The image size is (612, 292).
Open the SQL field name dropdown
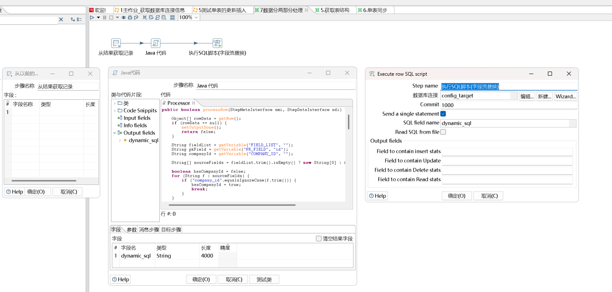click(x=573, y=123)
